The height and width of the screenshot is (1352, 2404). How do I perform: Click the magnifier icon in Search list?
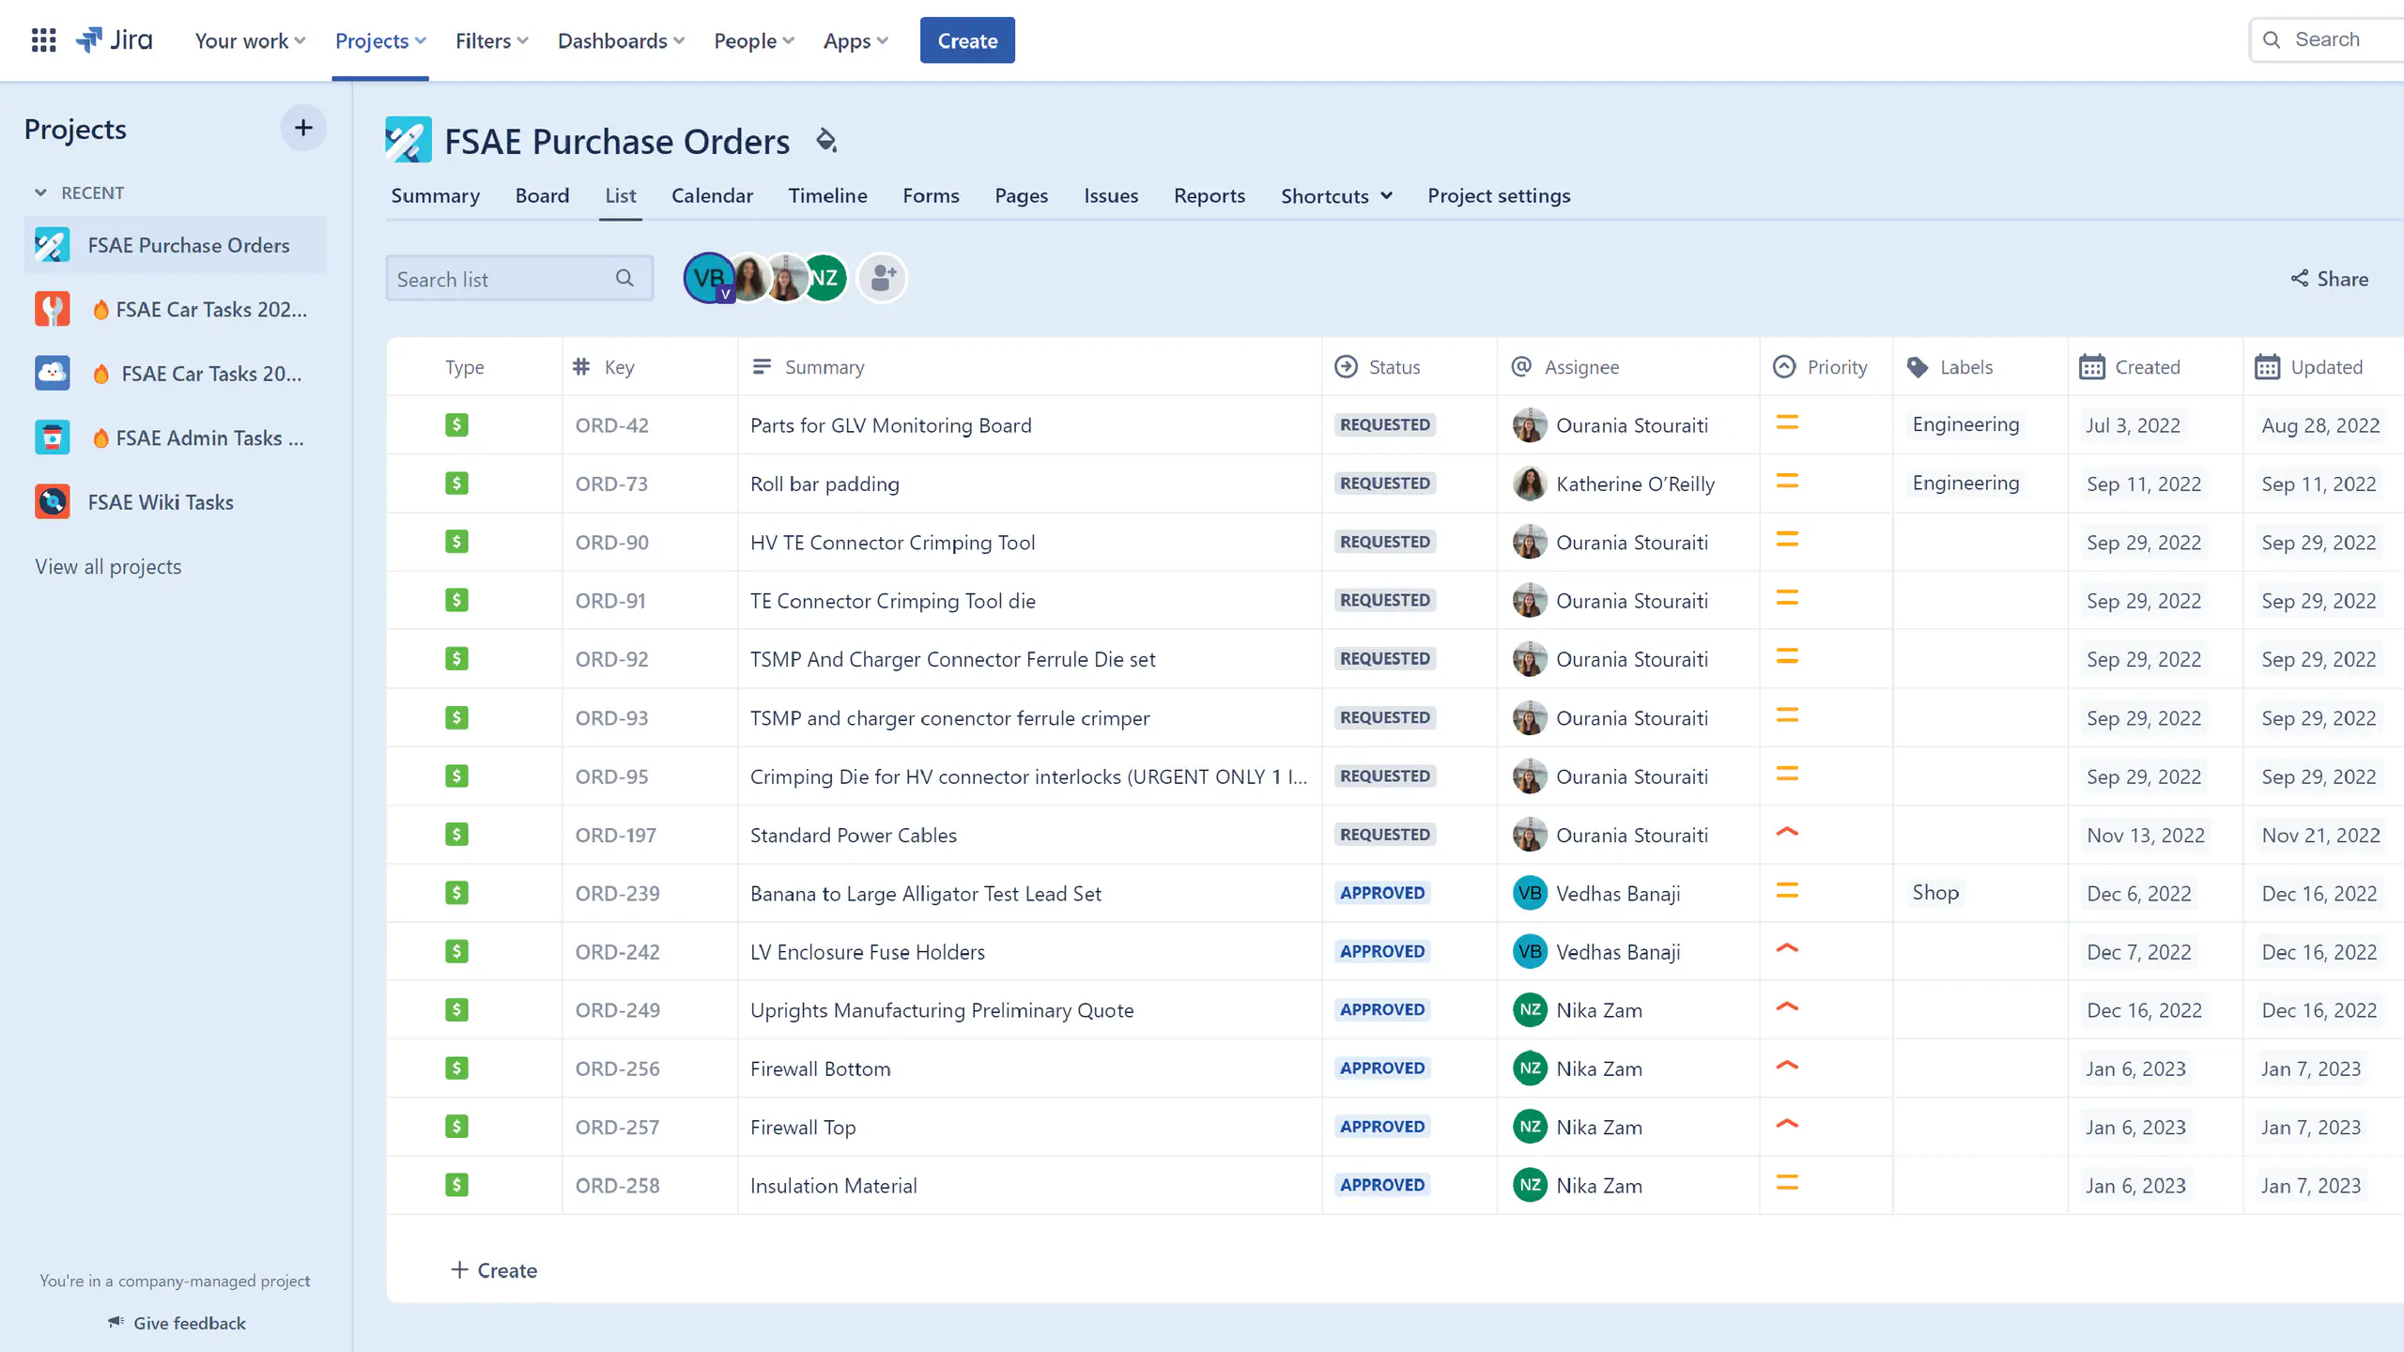(624, 278)
